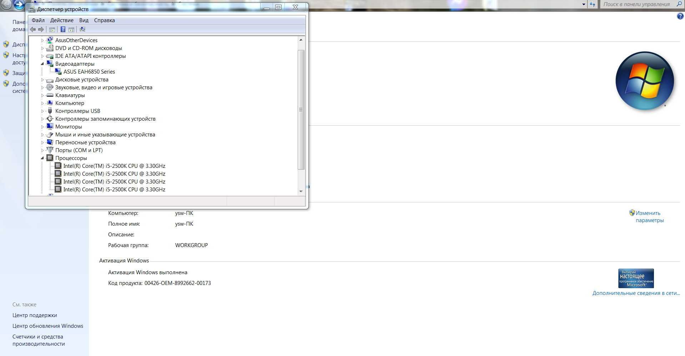Select the AsusOtherDevices category icon

point(50,40)
